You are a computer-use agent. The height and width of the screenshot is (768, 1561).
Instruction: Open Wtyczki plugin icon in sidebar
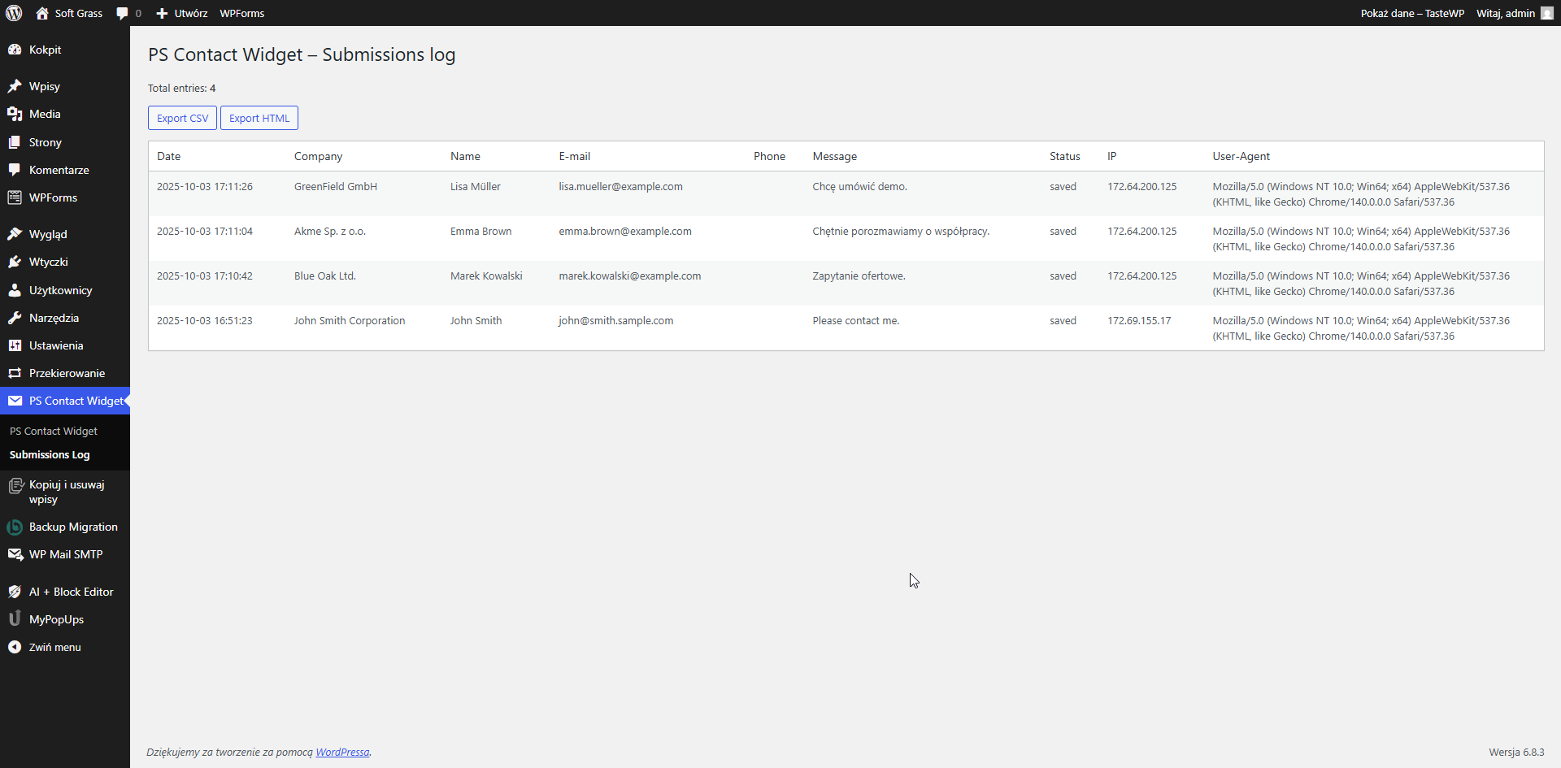(x=16, y=262)
